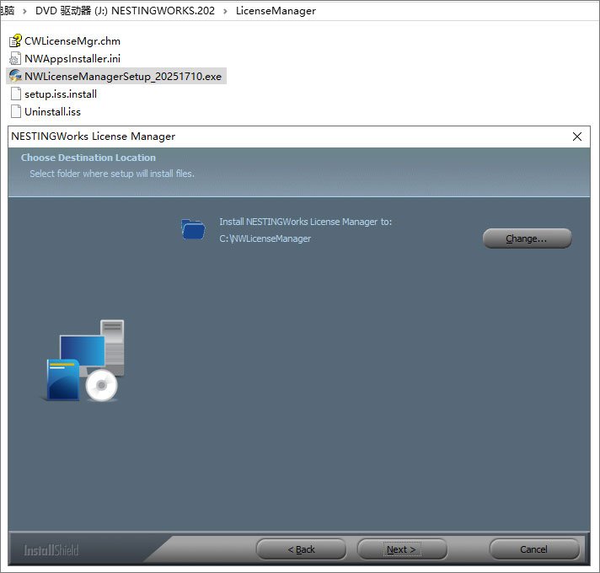The width and height of the screenshot is (600, 573).
Task: Select file name setup.iss.install
Action: click(x=61, y=94)
